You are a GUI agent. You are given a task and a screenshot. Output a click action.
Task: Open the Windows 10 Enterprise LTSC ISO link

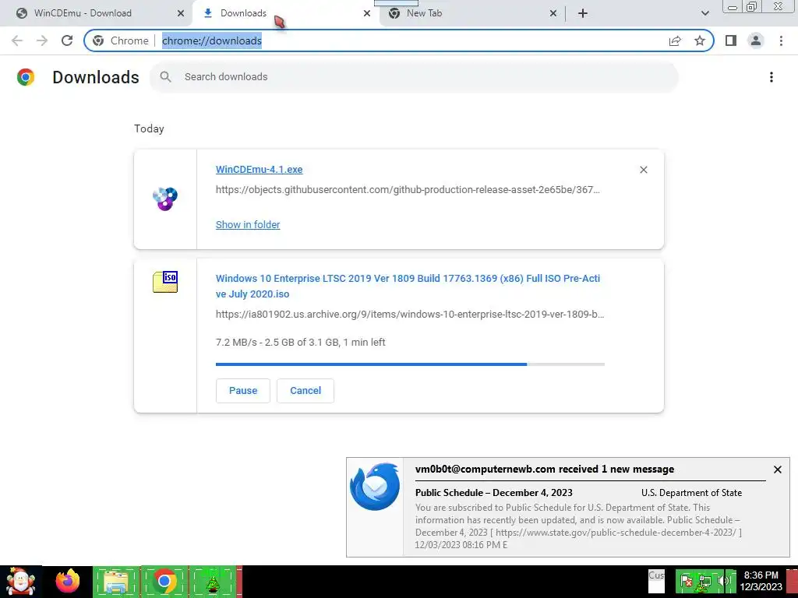[x=408, y=286]
